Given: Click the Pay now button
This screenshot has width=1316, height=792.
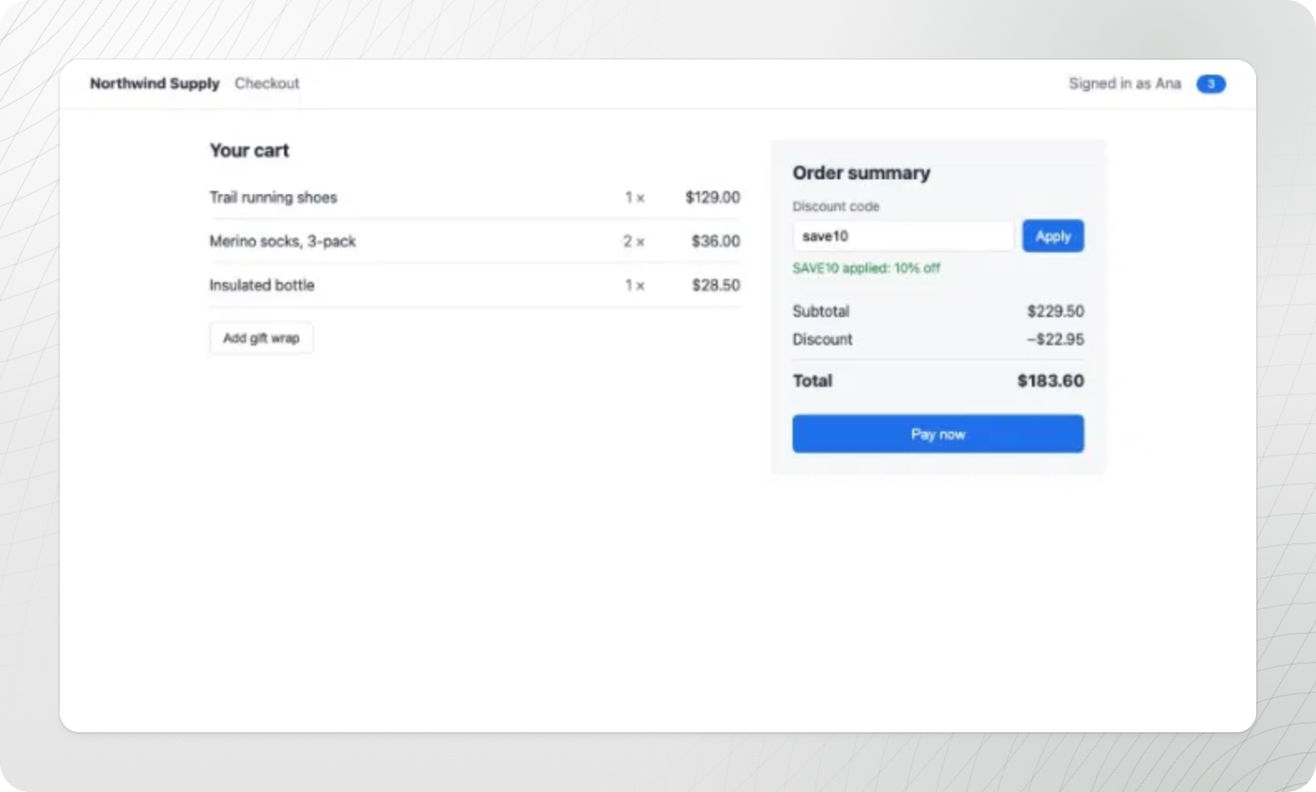Looking at the screenshot, I should click(x=938, y=433).
